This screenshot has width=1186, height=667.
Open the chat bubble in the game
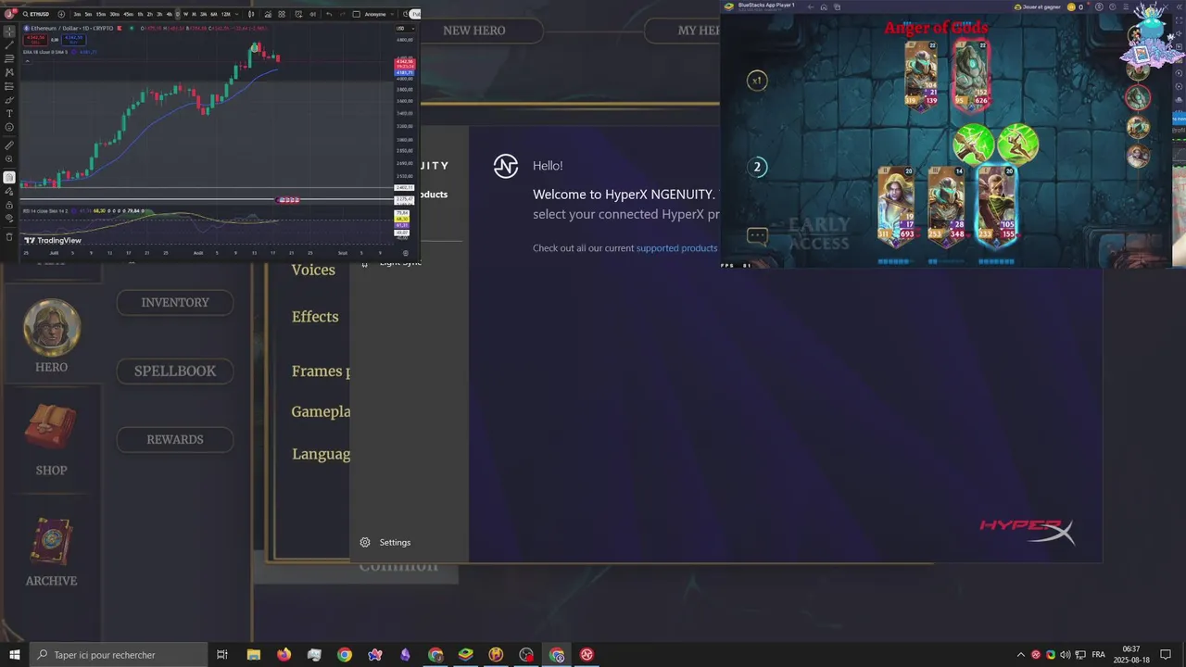757,235
